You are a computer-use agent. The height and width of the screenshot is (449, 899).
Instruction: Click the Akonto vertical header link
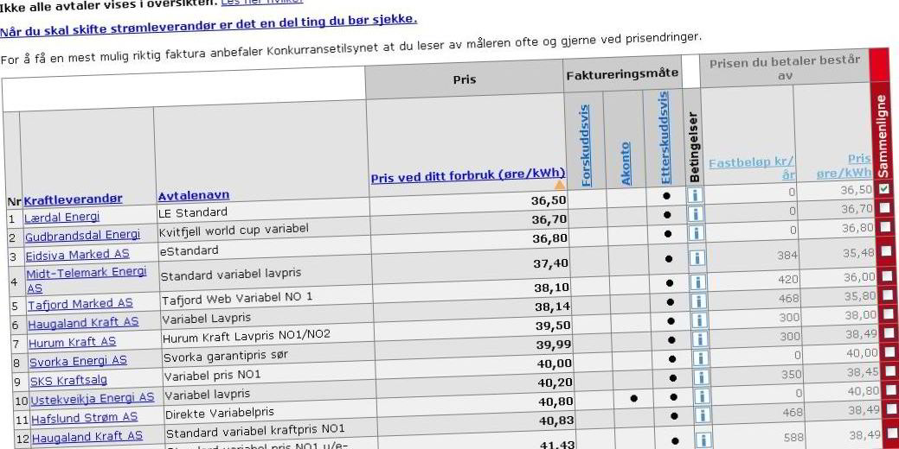point(625,163)
